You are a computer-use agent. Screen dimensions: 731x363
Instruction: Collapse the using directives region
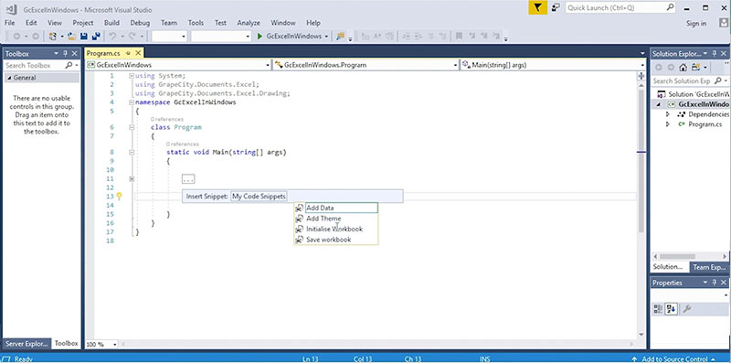(x=132, y=76)
